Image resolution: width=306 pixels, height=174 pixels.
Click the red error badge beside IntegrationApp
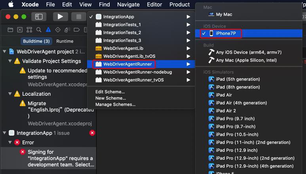(92, 133)
